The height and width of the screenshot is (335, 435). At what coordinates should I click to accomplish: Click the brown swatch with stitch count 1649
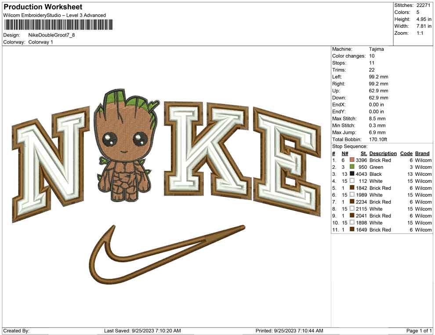(352, 229)
